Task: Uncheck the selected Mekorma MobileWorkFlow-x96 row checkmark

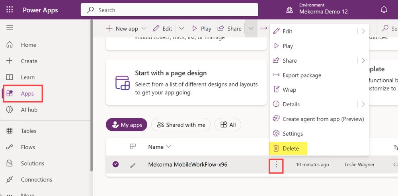Action: pos(115,164)
